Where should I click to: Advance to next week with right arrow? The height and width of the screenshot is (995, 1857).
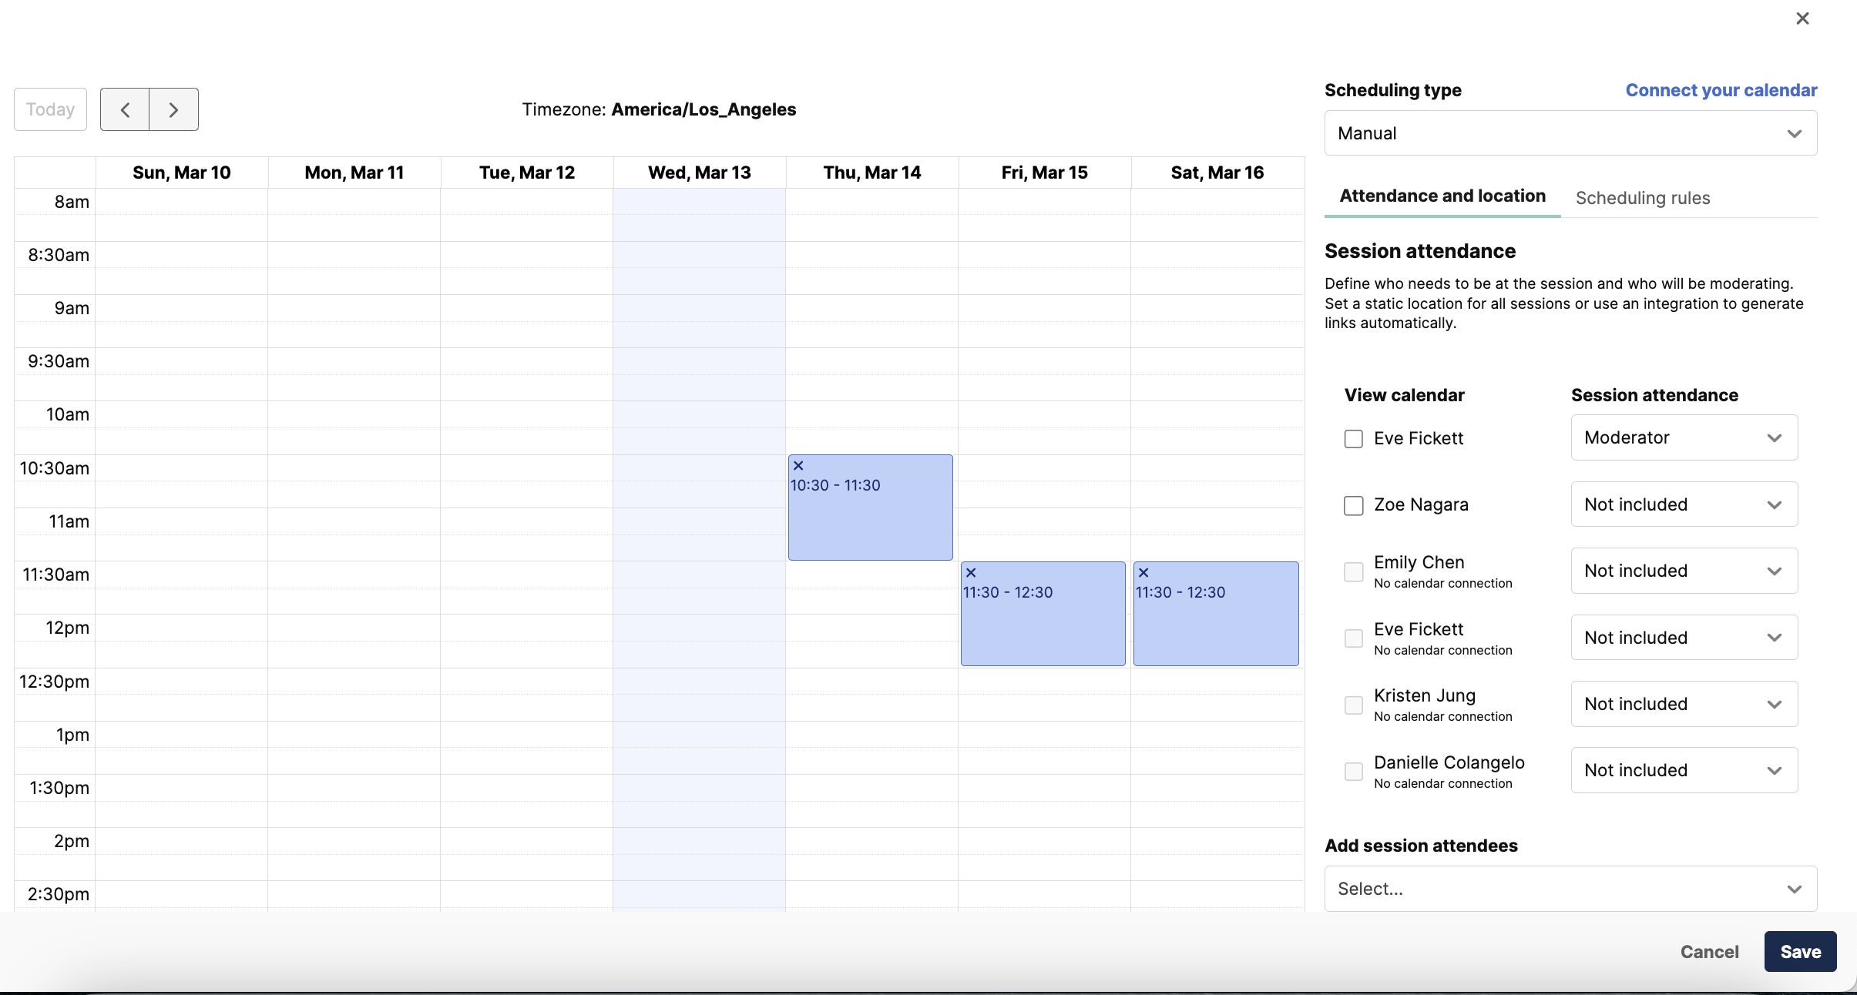point(173,109)
